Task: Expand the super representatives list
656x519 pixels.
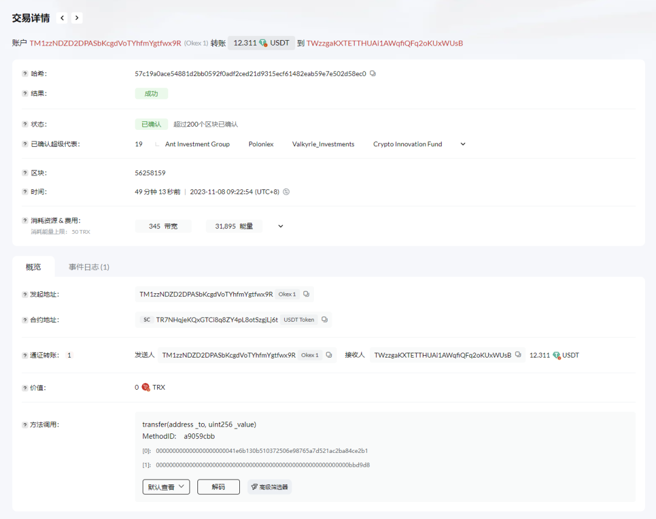Action: tap(463, 144)
